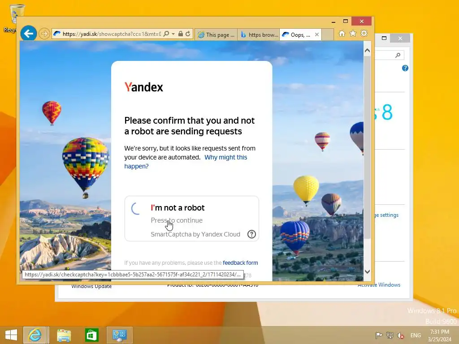
Task: Click the network status tray icon
Action: point(390,335)
